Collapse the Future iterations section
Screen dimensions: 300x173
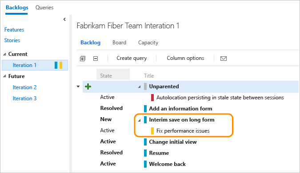tap(4, 76)
